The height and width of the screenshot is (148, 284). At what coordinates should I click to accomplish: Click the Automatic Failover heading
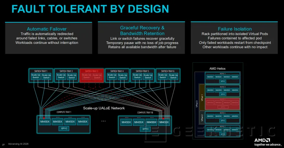(47, 29)
